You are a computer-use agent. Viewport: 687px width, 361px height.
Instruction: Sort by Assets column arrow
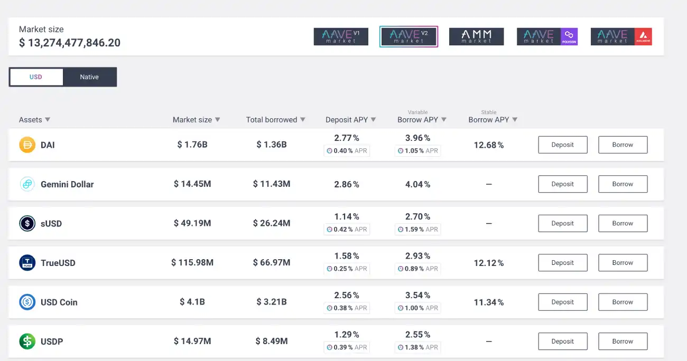[x=48, y=120]
